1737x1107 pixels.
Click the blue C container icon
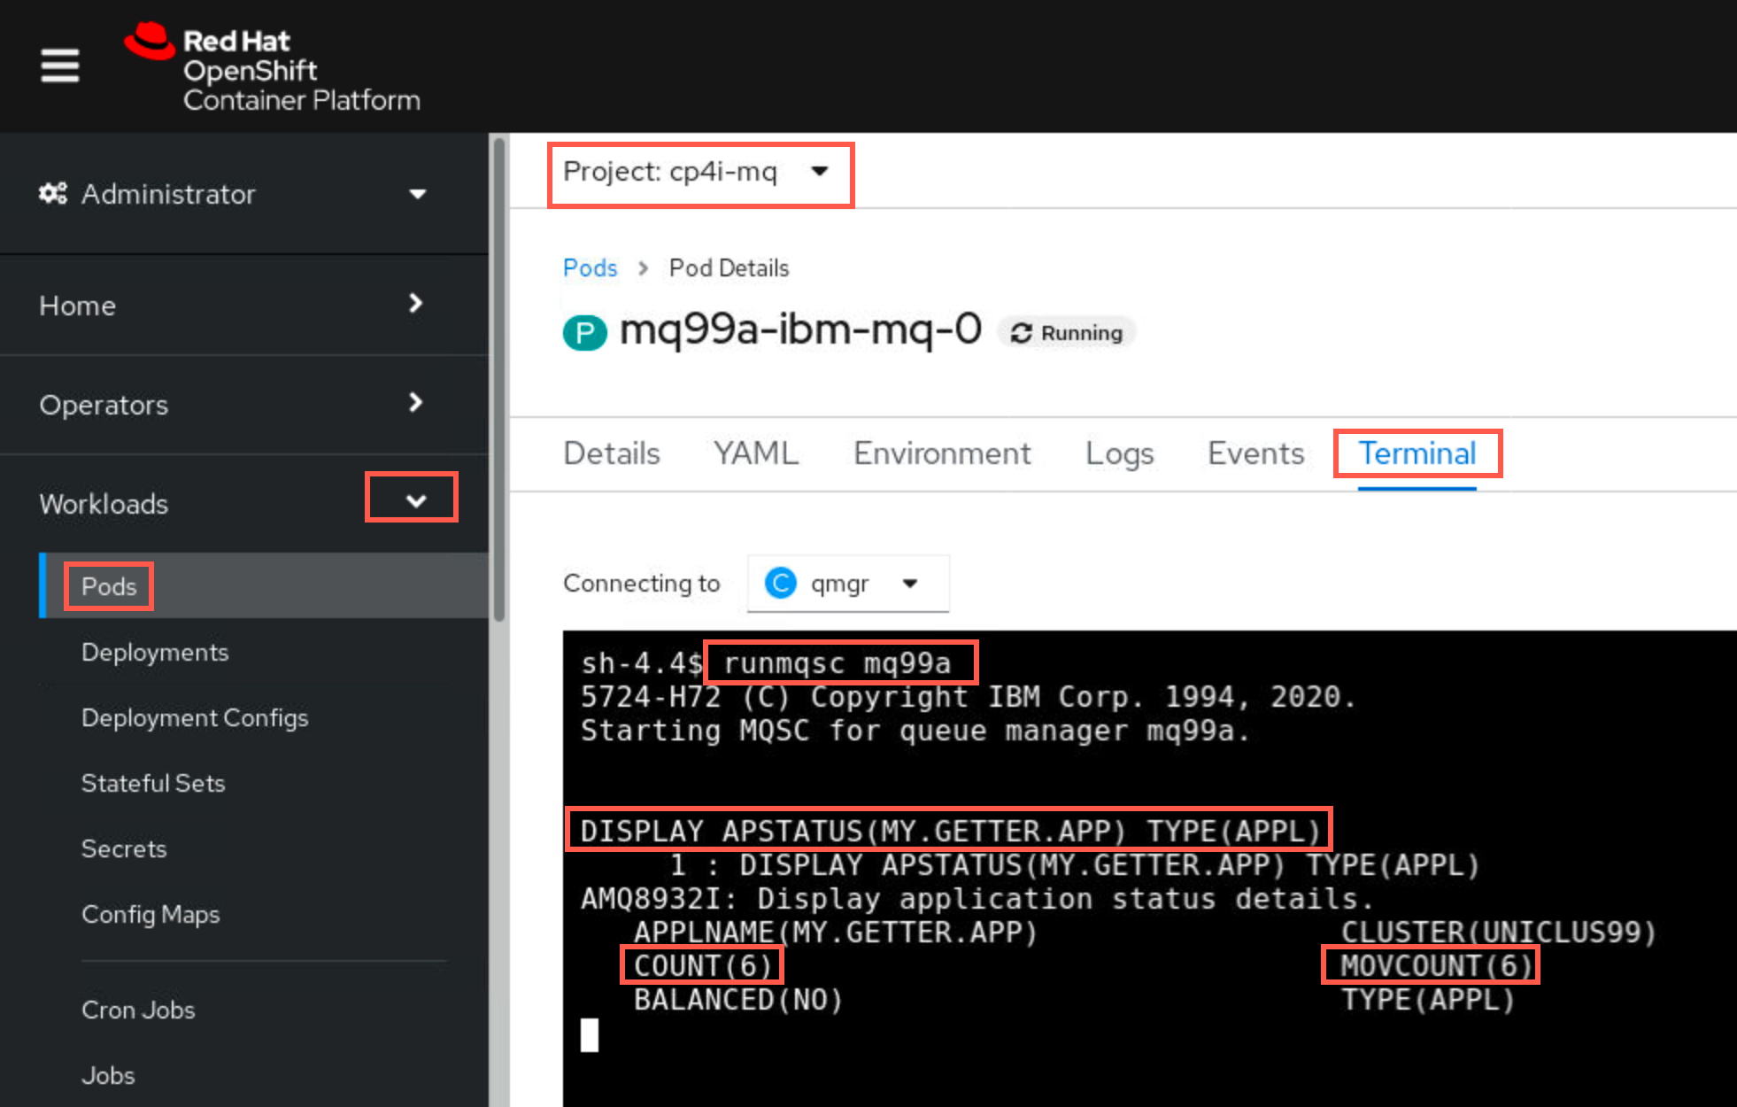(x=780, y=583)
